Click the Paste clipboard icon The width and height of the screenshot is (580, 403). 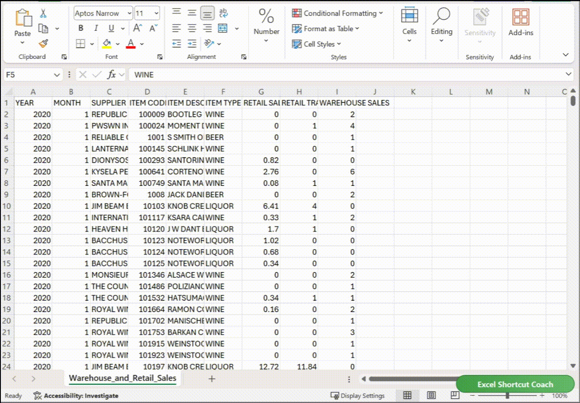pos(23,18)
